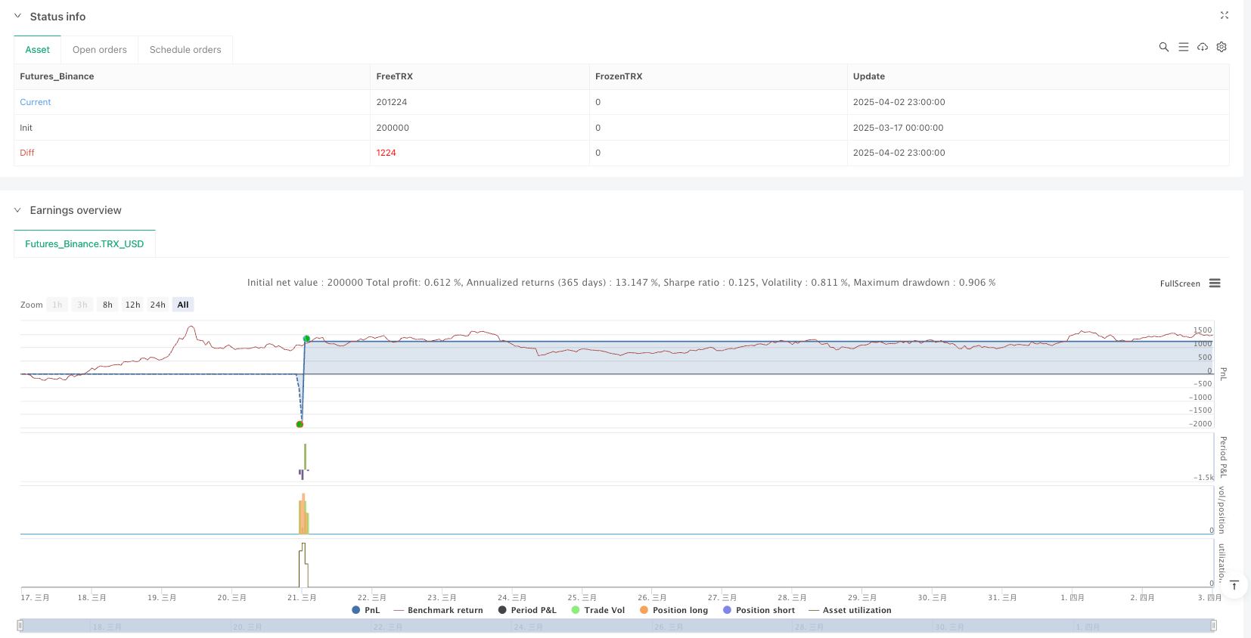Set chart zoom to 12h

pyautogui.click(x=132, y=305)
